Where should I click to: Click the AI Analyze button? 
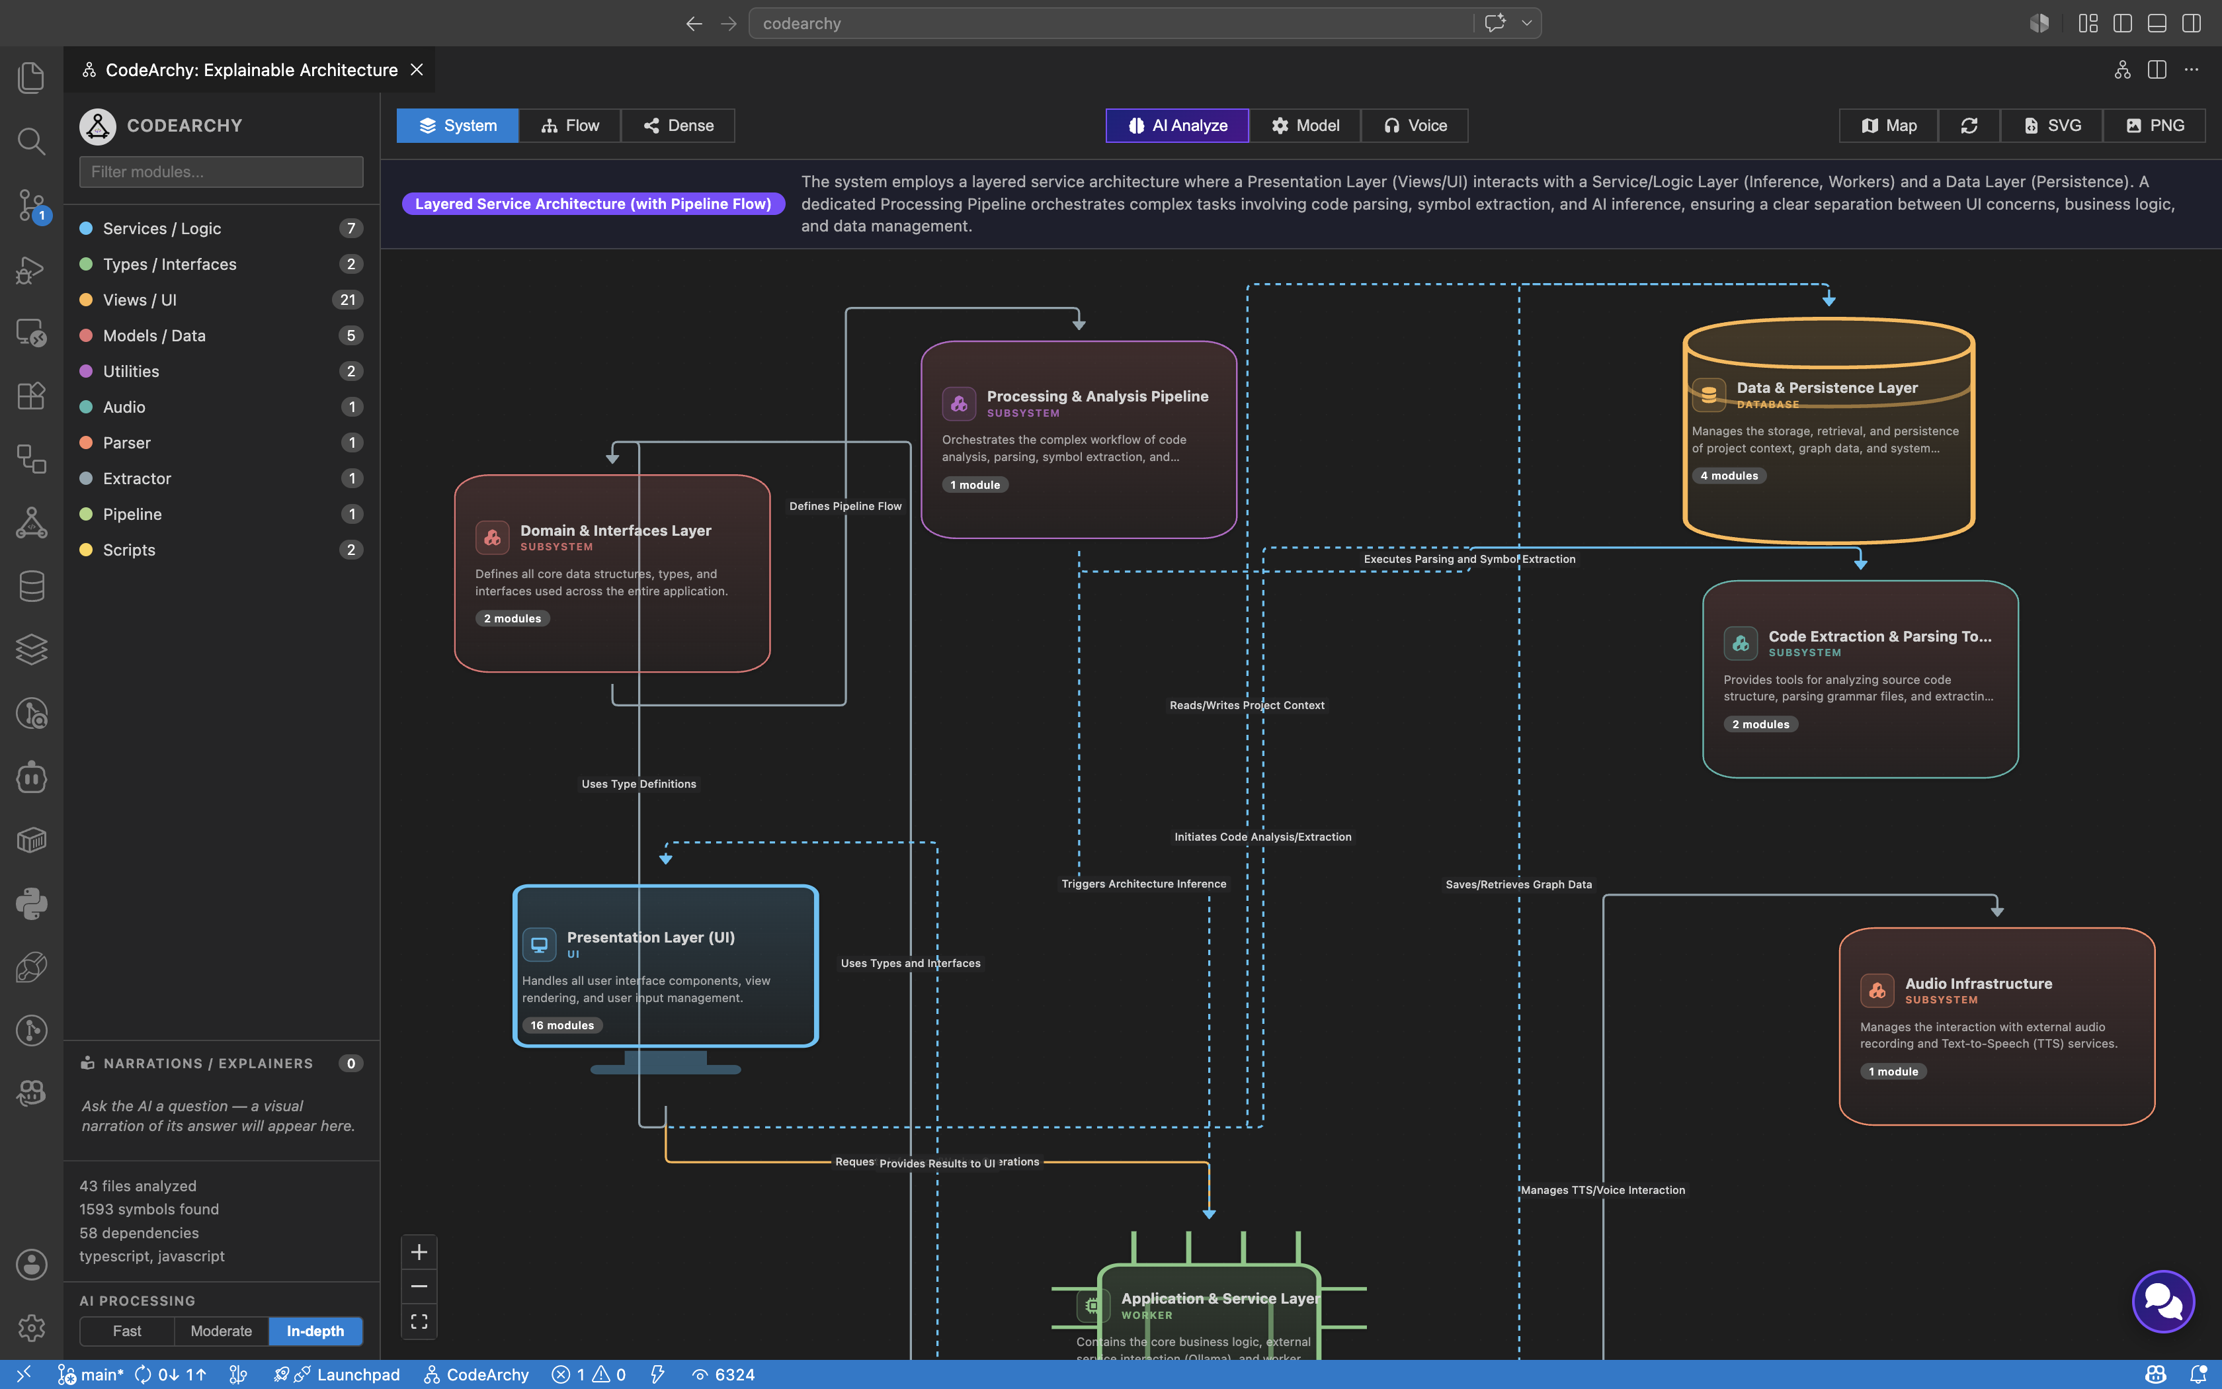tap(1177, 126)
